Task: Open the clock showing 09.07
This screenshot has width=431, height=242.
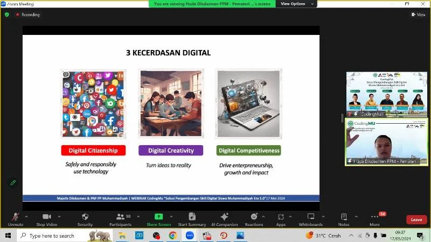Action: tap(400, 236)
